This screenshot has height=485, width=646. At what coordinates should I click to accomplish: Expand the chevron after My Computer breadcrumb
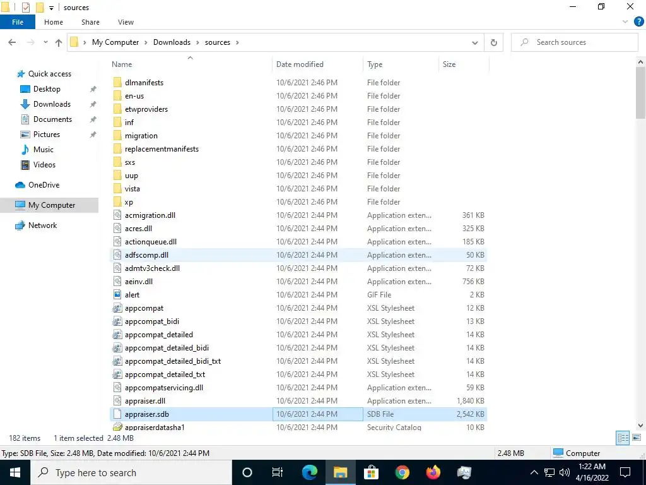146,42
